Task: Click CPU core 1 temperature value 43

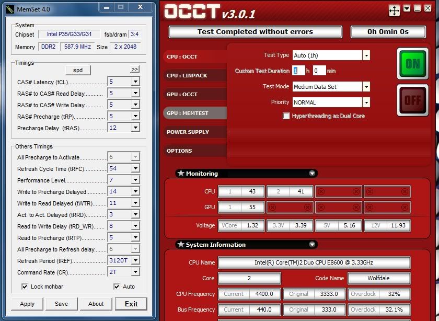Action: [x=252, y=191]
